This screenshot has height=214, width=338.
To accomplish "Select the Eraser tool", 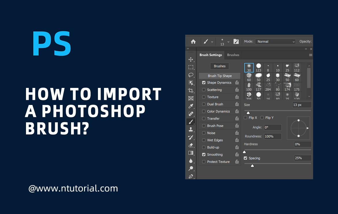I will tap(191, 145).
